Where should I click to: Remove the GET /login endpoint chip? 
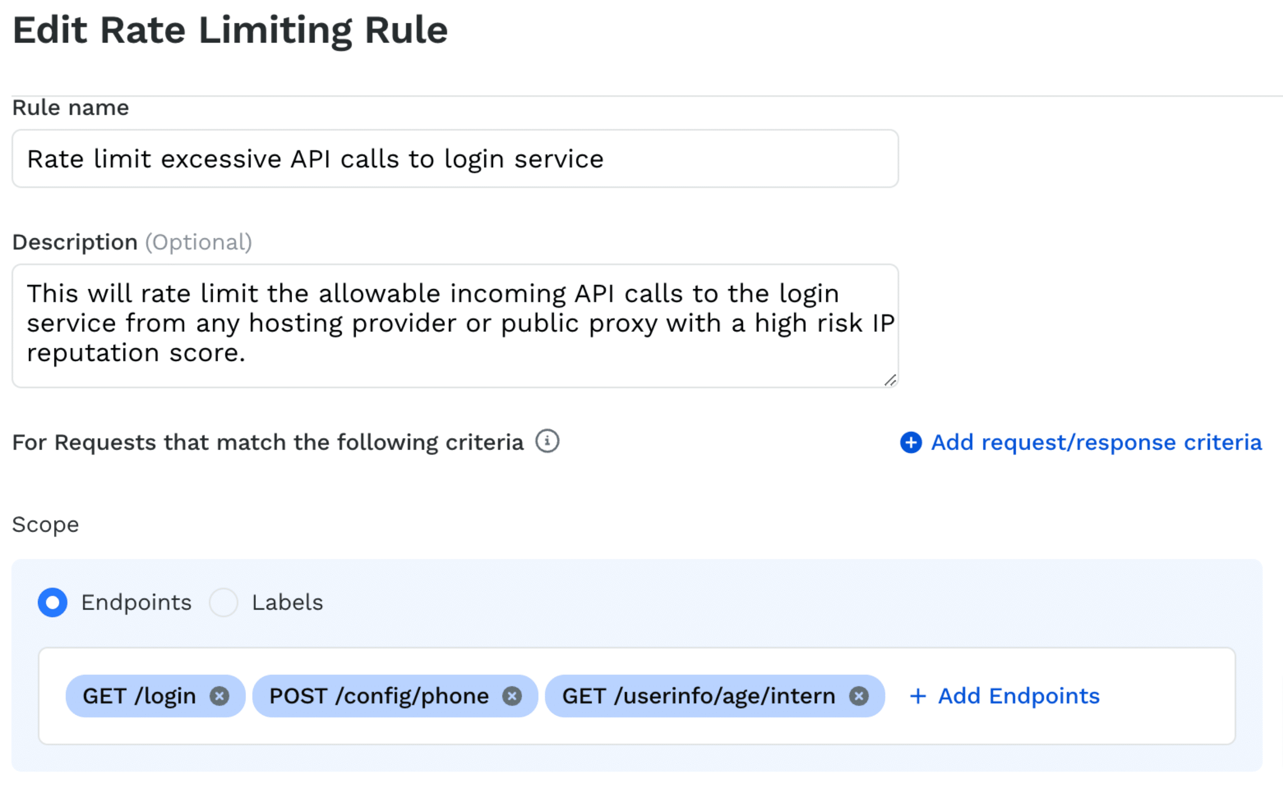click(x=219, y=696)
